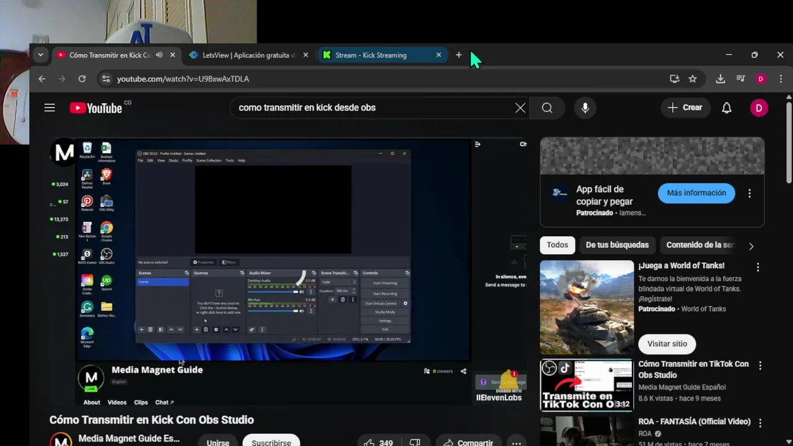Install app icon in address bar

(674, 79)
